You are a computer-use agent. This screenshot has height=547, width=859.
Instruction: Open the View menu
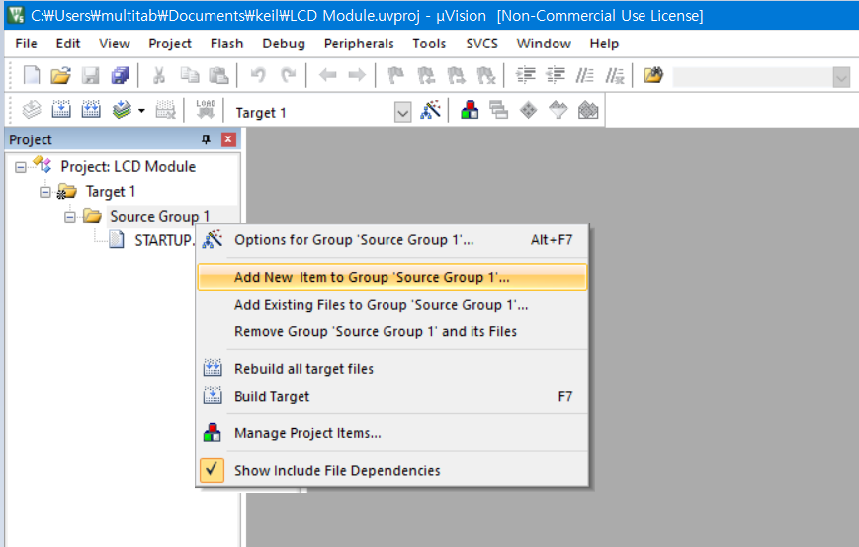[x=114, y=44]
